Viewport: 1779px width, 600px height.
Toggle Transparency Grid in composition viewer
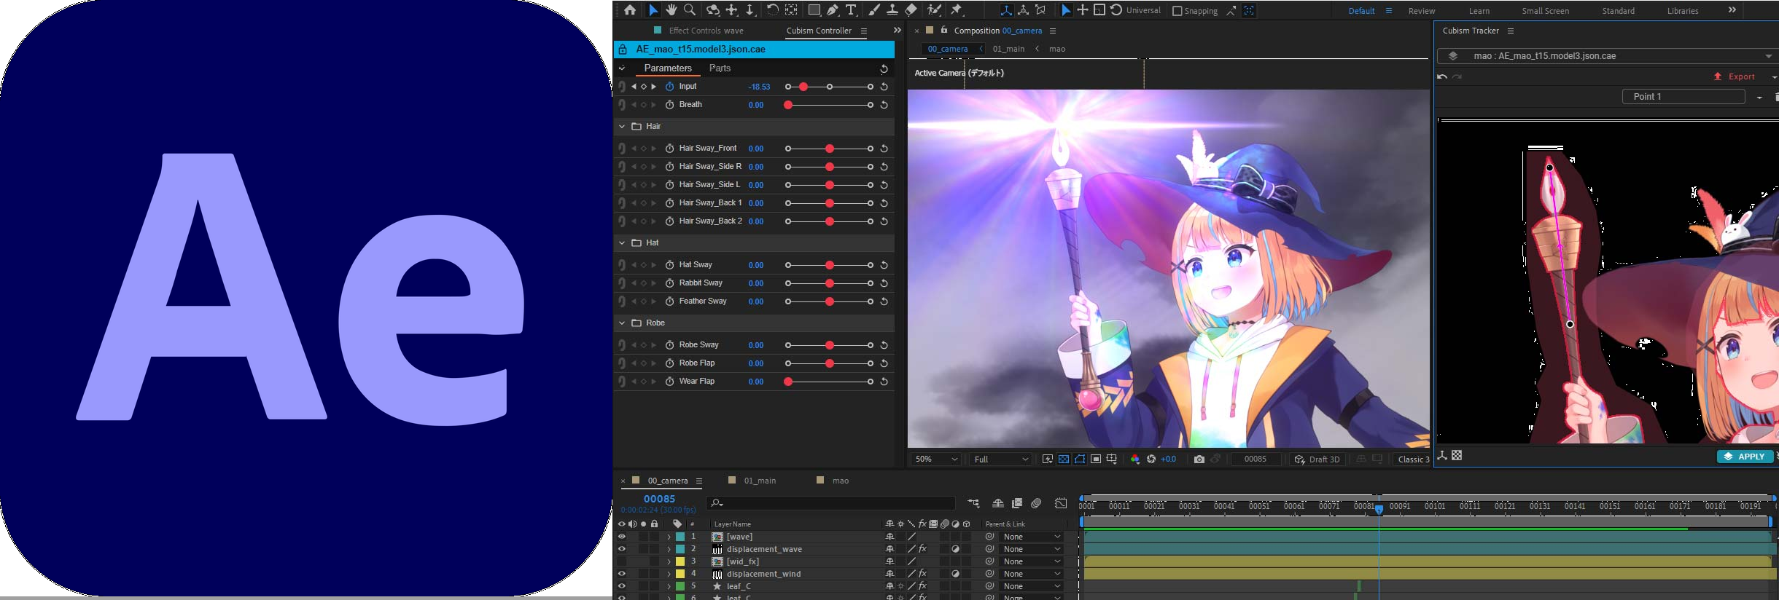[x=1064, y=459]
